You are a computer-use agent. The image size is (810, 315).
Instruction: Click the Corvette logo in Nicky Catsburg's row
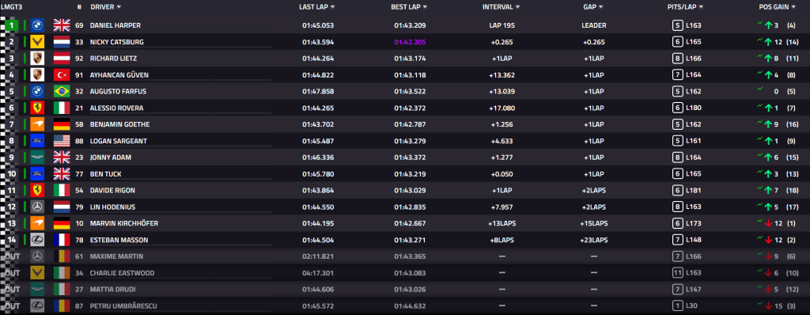[x=37, y=42]
